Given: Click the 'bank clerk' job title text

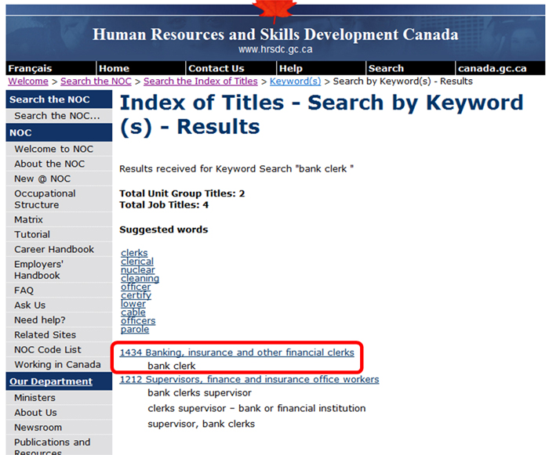Looking at the screenshot, I should click(172, 366).
